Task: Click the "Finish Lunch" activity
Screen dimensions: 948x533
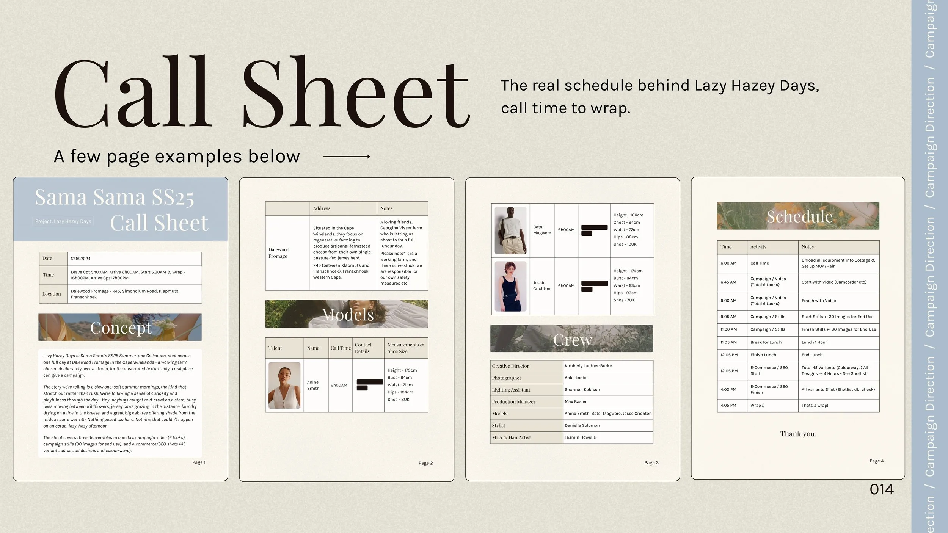Action: (x=763, y=355)
